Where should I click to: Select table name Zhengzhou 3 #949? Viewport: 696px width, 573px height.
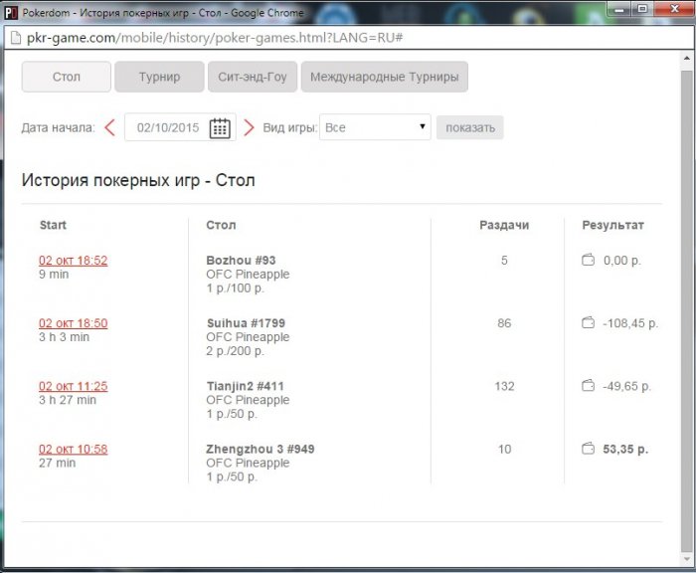(x=261, y=449)
